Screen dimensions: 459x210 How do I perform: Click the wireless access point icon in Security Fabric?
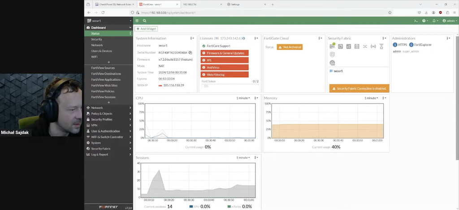pos(373,46)
